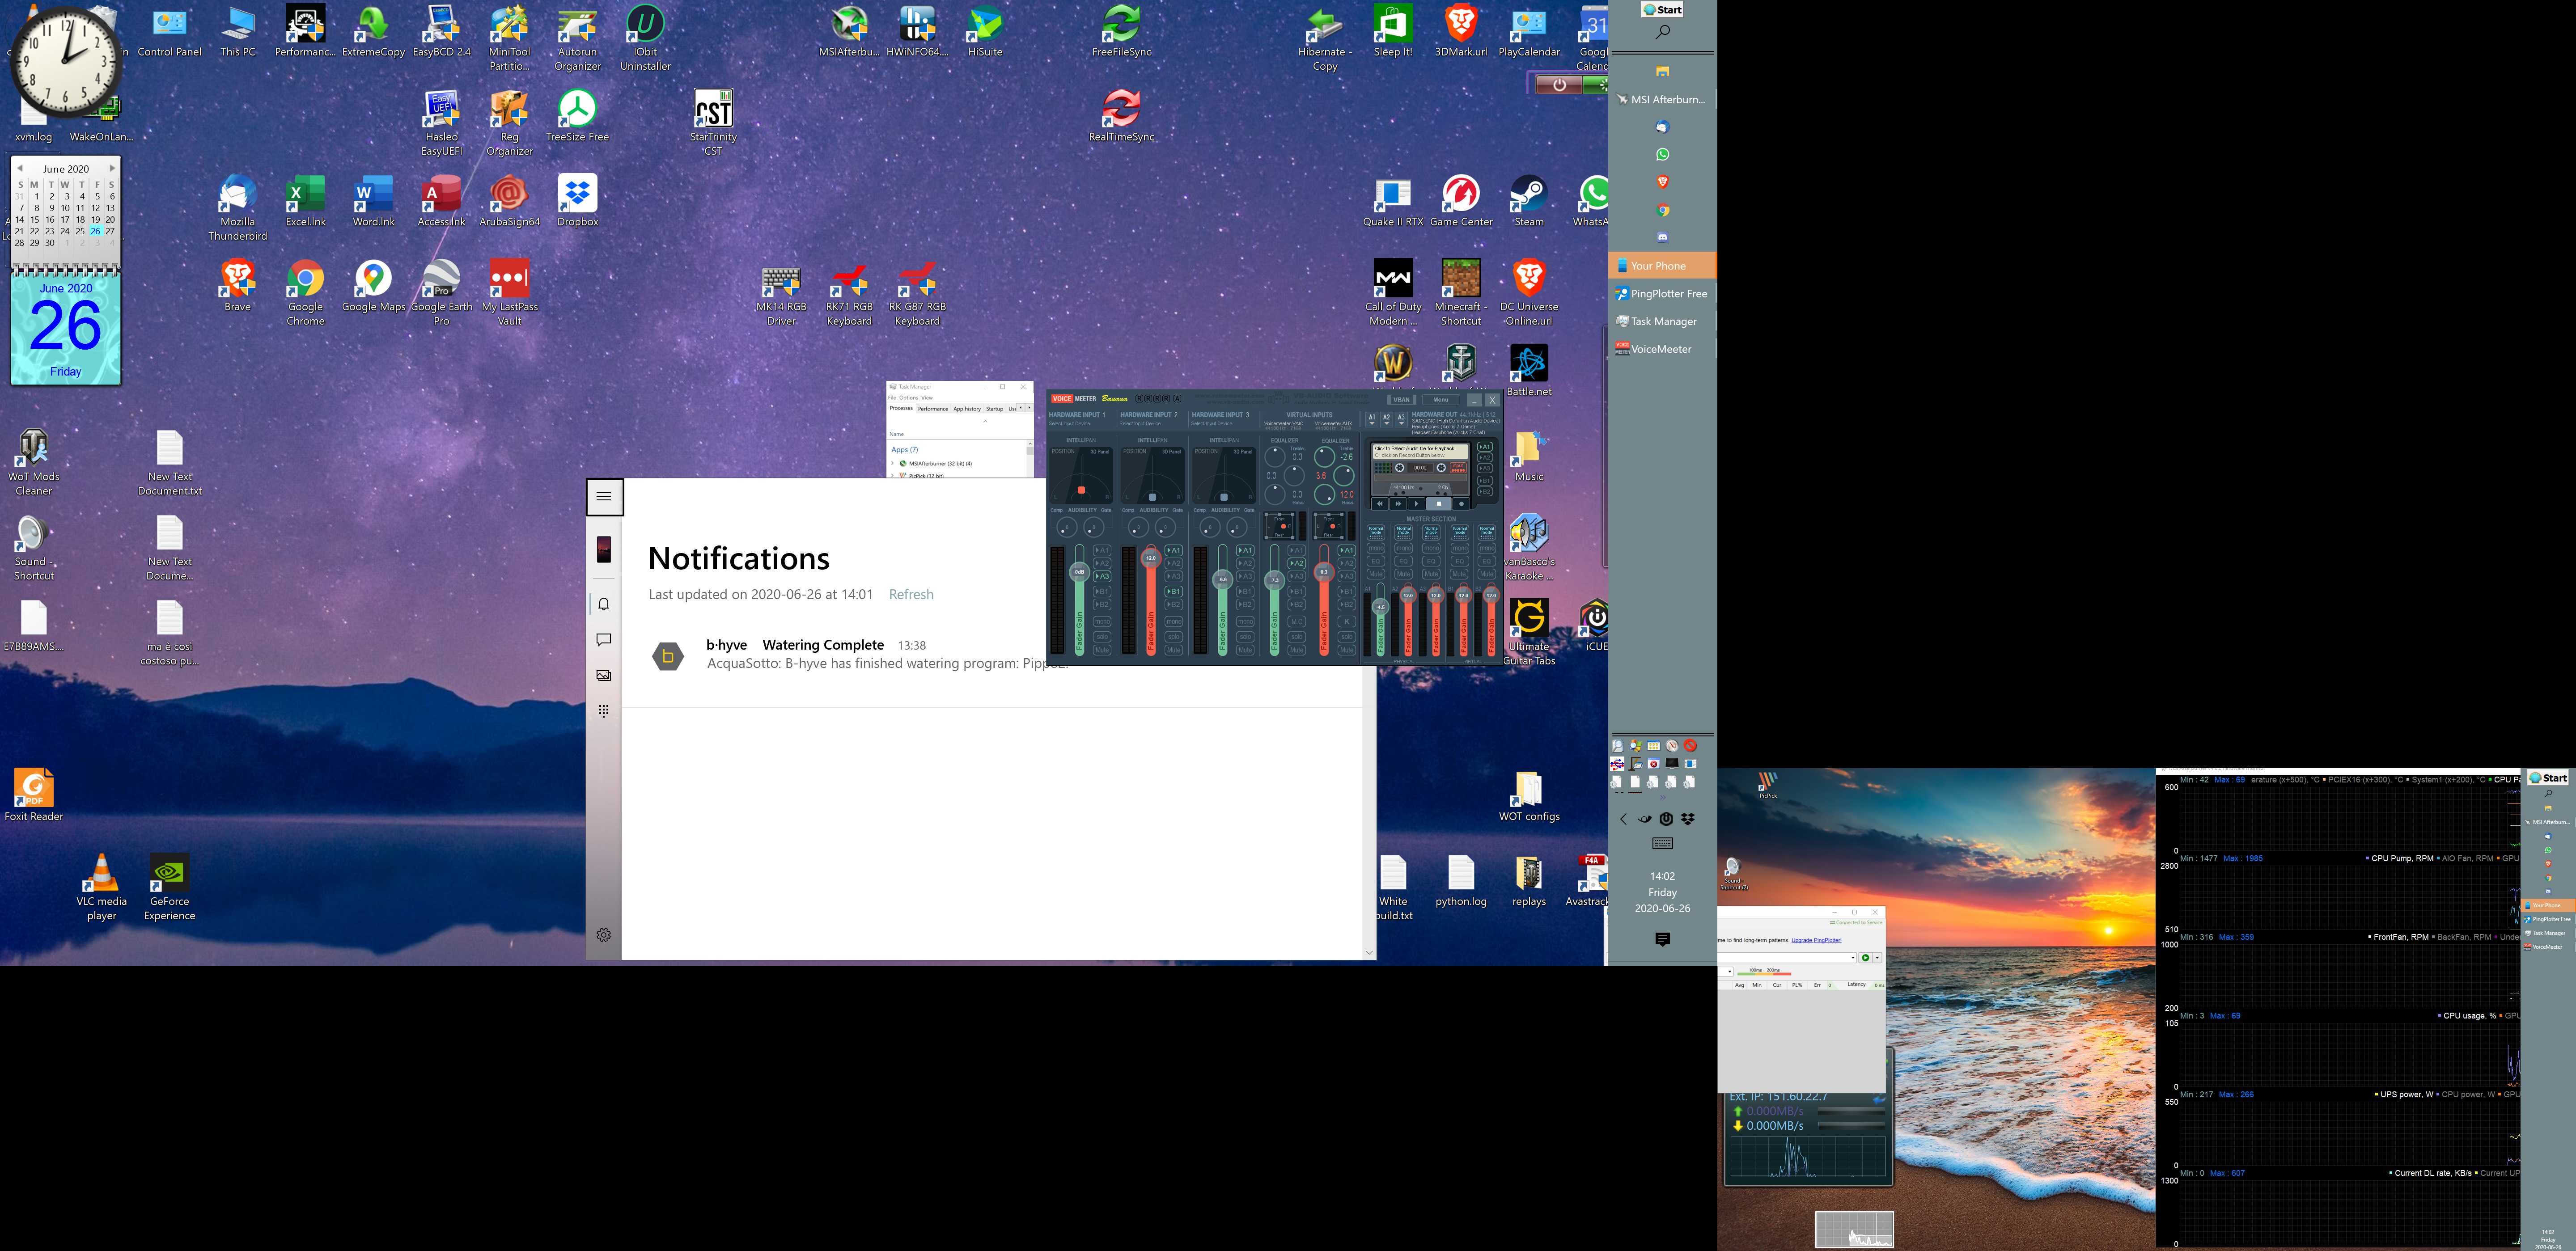Open the A1 hardware output device dropdown
The width and height of the screenshot is (2576, 1251).
pos(1372,419)
